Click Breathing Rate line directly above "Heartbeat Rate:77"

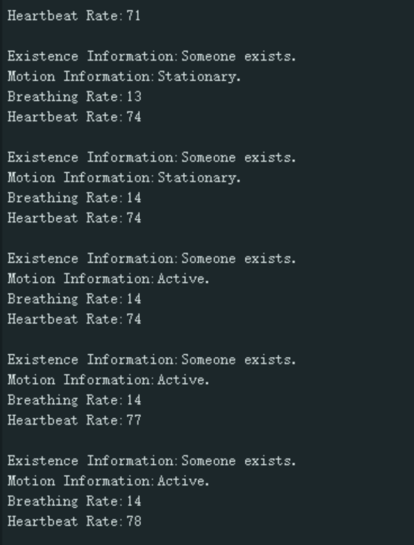point(74,400)
